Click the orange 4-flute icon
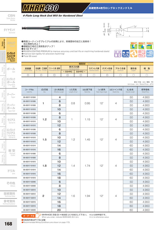The height and width of the screenshot is (230, 165). click(x=134, y=54)
